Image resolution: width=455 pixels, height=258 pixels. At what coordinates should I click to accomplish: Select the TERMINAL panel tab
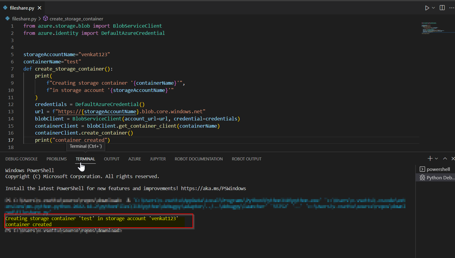(85, 159)
